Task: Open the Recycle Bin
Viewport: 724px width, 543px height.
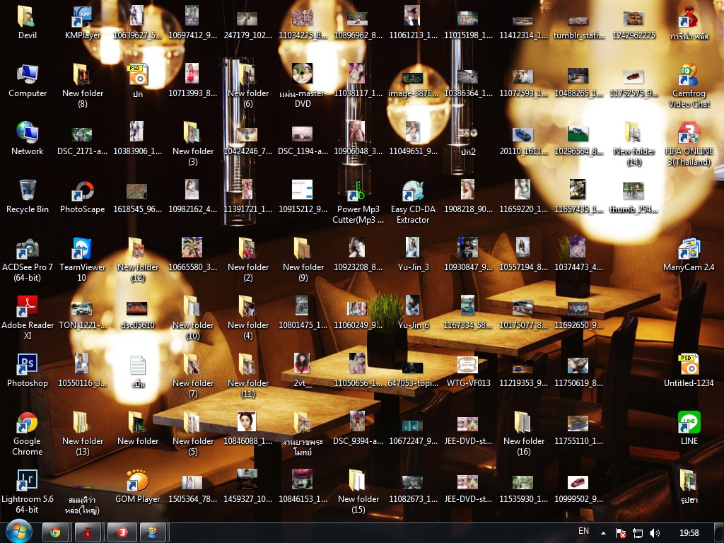Action: pos(28,197)
